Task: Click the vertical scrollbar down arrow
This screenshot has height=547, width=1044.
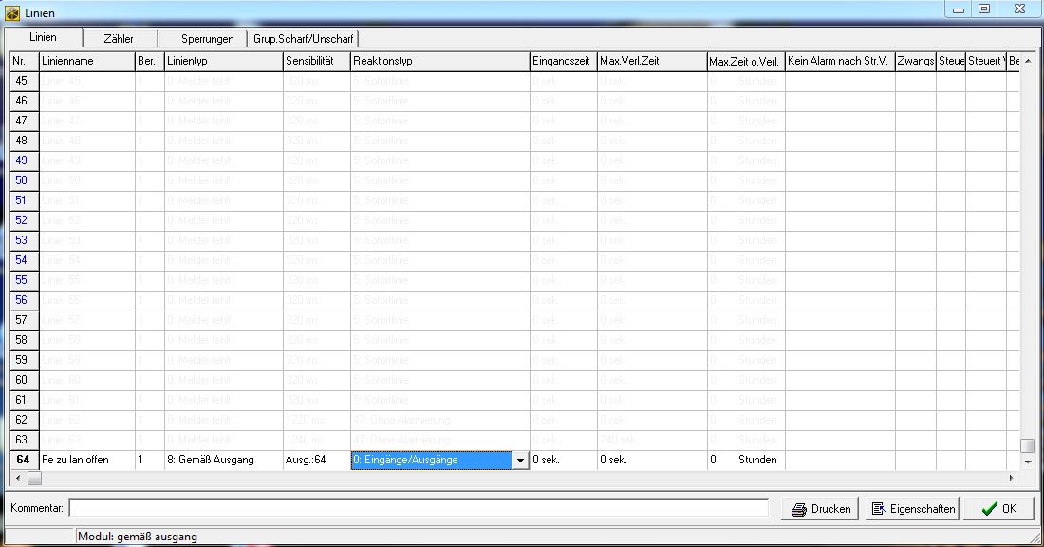Action: (x=1027, y=461)
